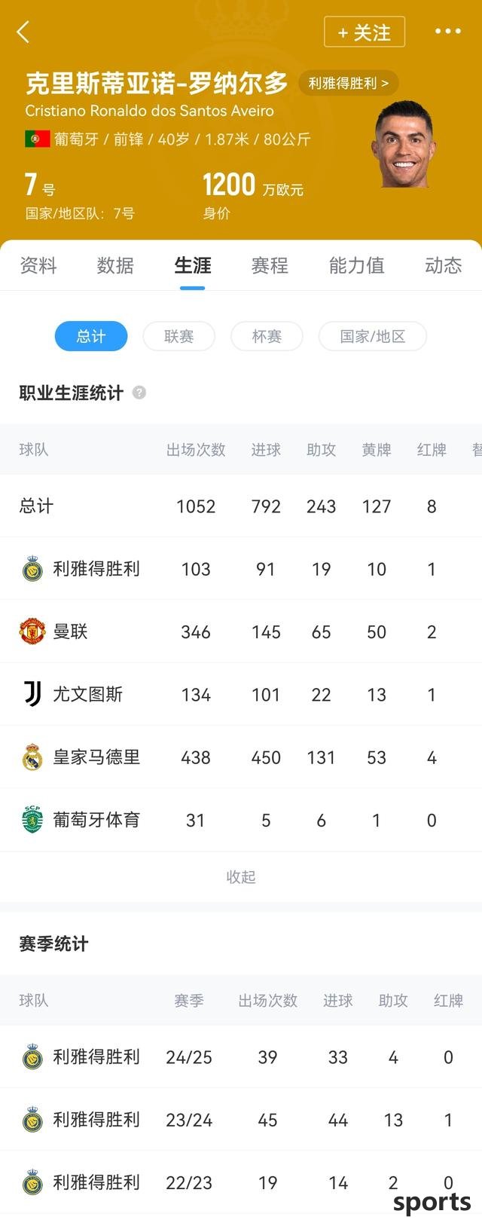Tap Ronaldo's profile photo
This screenshot has height=1226, width=482.
(403, 145)
